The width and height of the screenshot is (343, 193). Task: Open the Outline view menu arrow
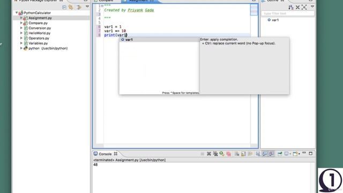coord(312,6)
